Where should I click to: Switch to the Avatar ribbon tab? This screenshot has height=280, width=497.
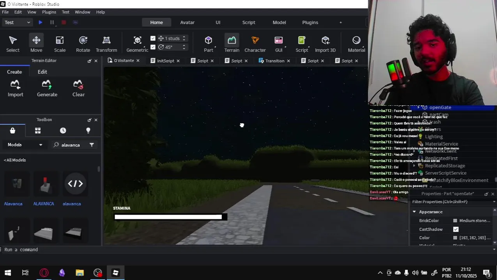pos(187,23)
